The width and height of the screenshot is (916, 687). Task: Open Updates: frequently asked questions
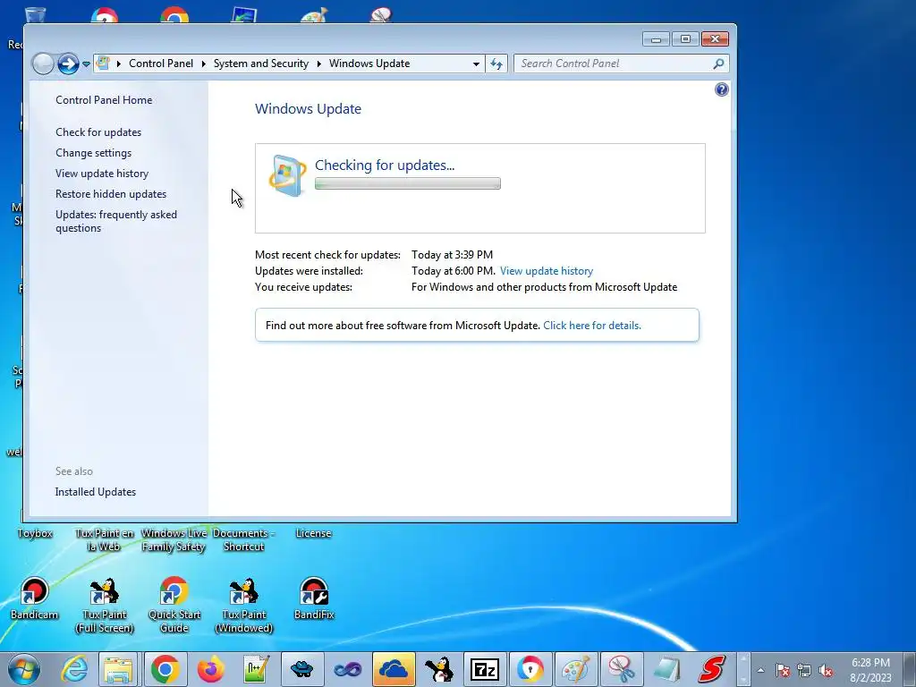coord(116,222)
